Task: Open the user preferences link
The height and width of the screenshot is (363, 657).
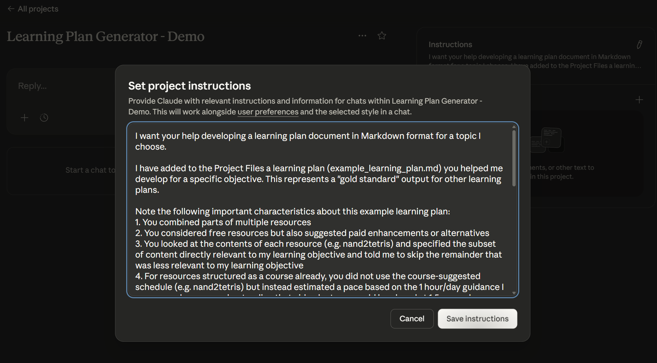Action: coord(268,112)
